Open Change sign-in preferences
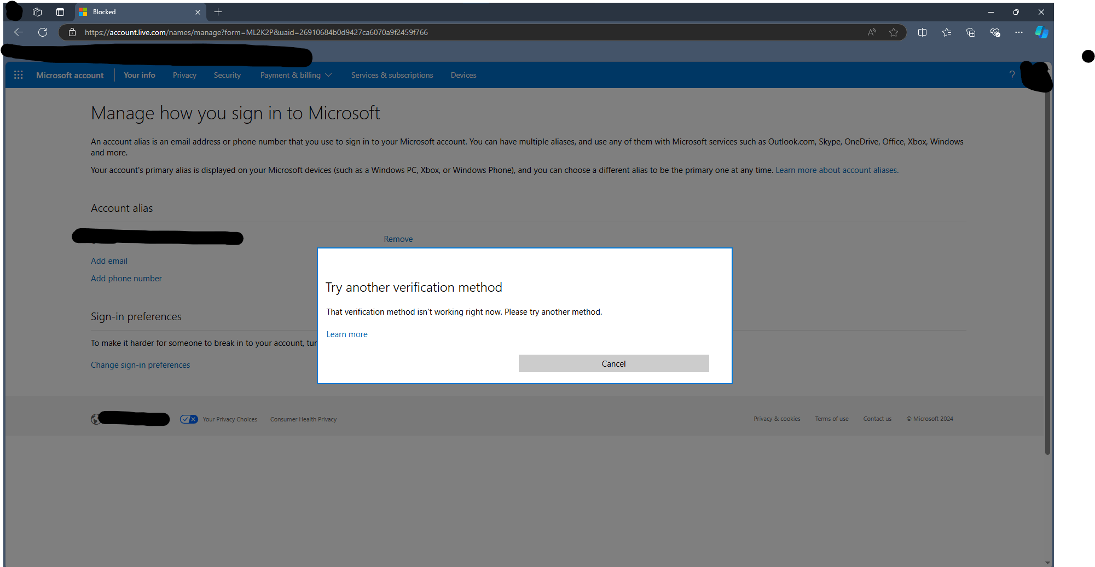 coord(140,365)
